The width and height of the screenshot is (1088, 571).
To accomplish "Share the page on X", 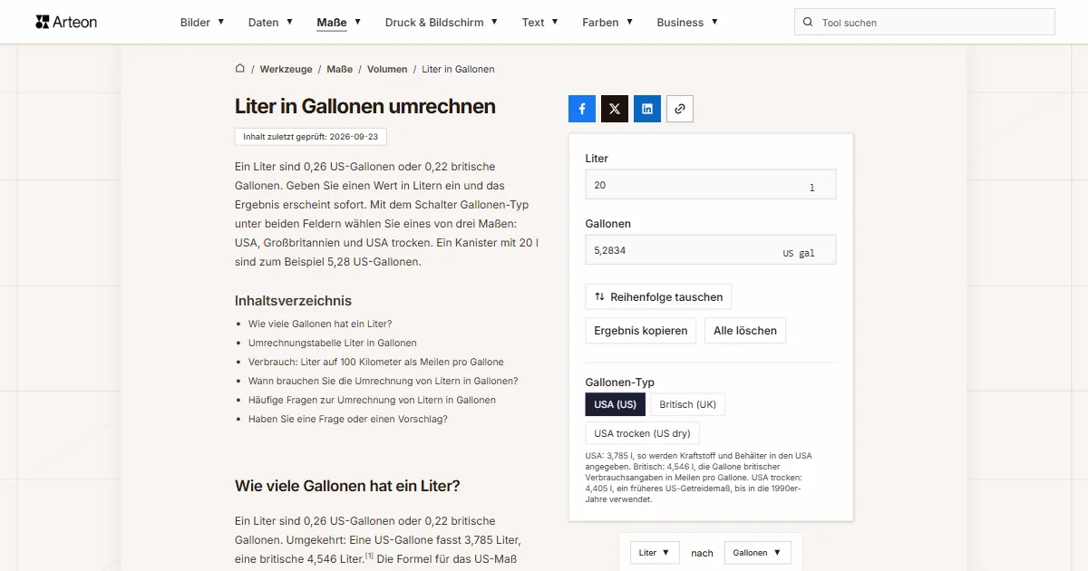I will (x=615, y=109).
